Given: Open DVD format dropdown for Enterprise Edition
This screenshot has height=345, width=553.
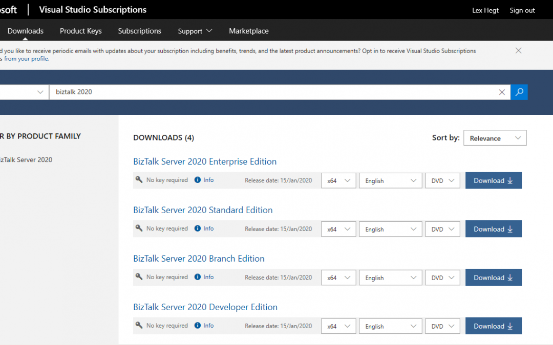Looking at the screenshot, I should point(442,180).
